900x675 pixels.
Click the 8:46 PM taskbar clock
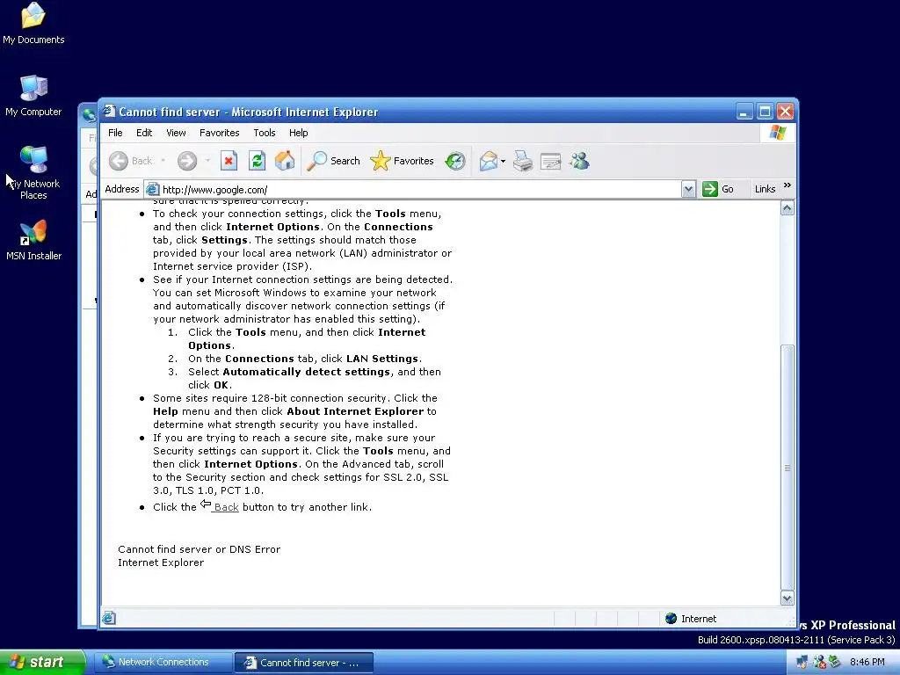click(867, 662)
